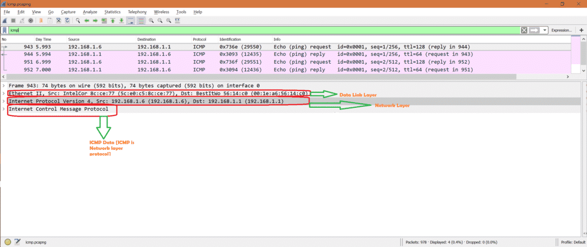Open the Statistics menu

tap(112, 12)
